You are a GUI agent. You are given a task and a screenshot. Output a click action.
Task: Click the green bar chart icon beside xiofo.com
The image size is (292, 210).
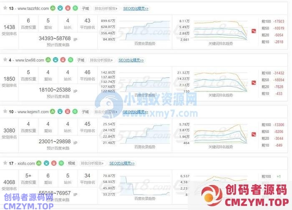point(38,163)
